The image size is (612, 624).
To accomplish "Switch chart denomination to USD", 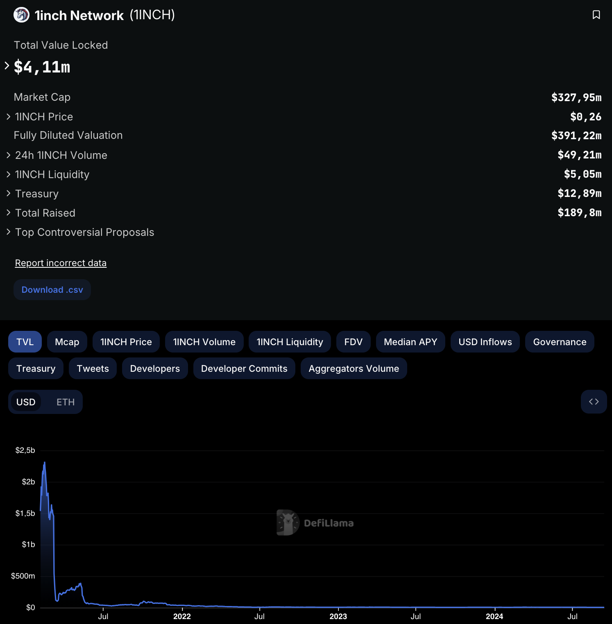I will pyautogui.click(x=26, y=402).
